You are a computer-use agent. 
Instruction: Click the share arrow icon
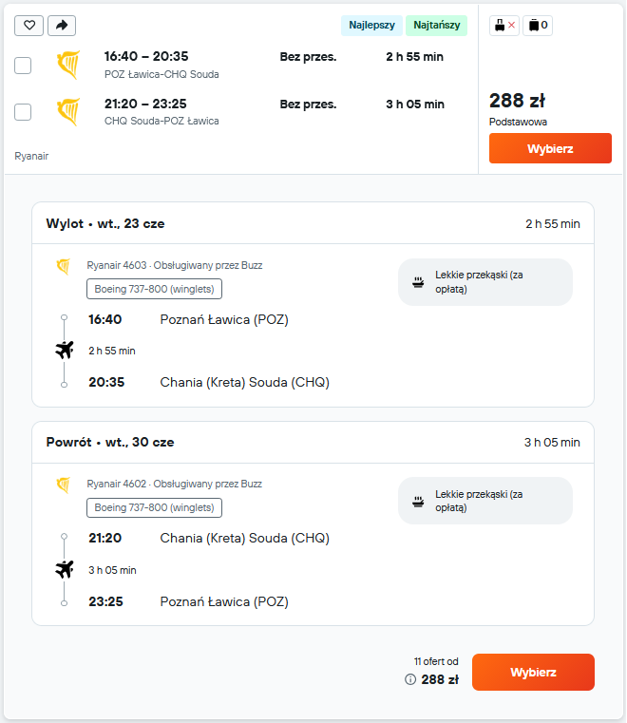[62, 26]
